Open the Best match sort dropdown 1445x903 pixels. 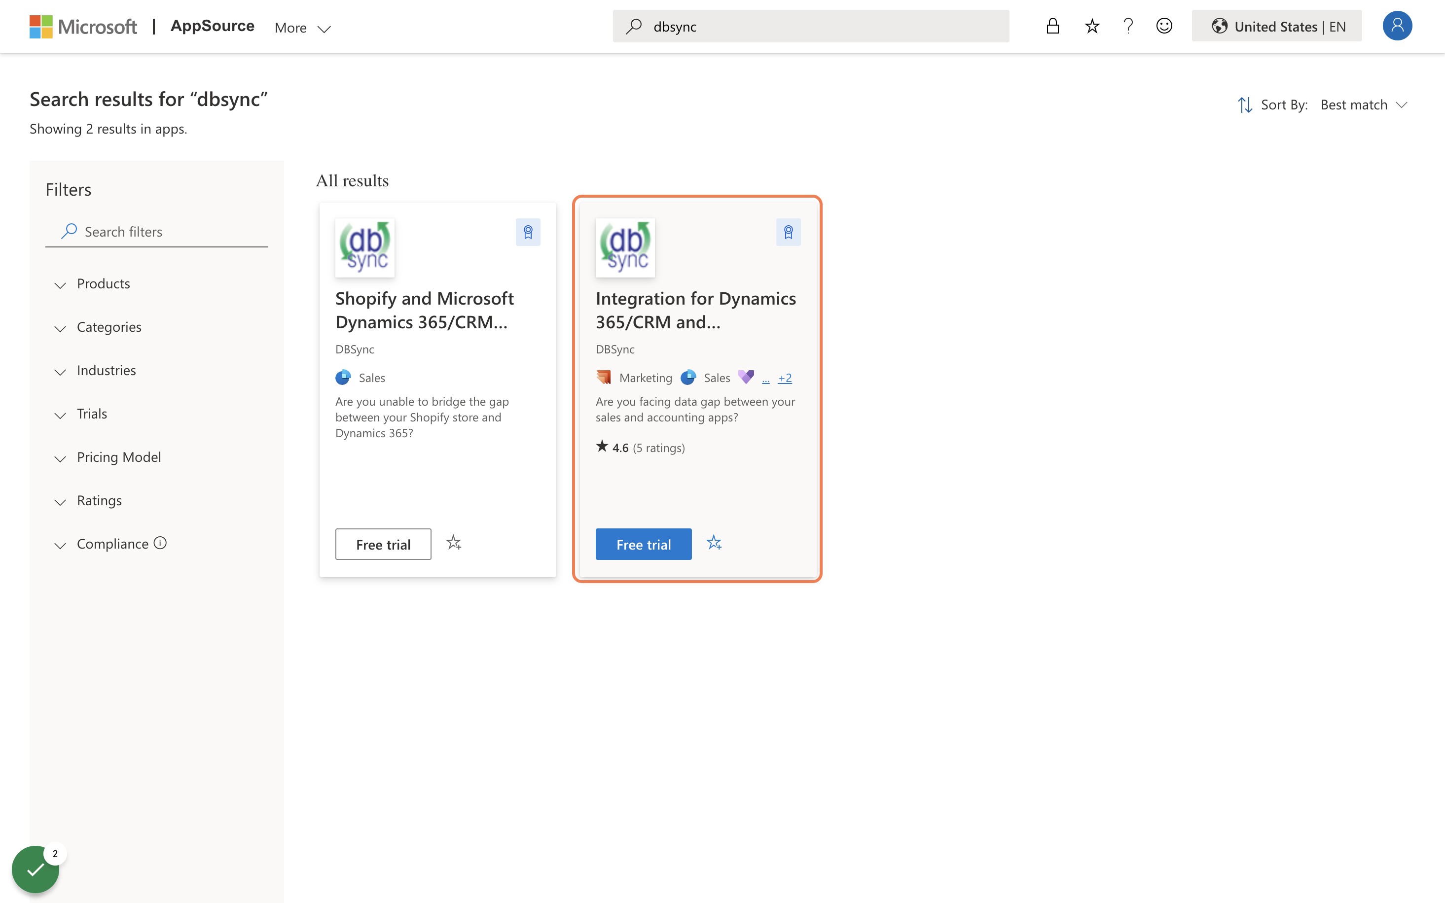coord(1364,105)
